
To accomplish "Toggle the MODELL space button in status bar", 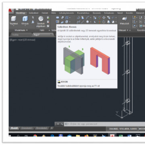I will click(141, 129).
